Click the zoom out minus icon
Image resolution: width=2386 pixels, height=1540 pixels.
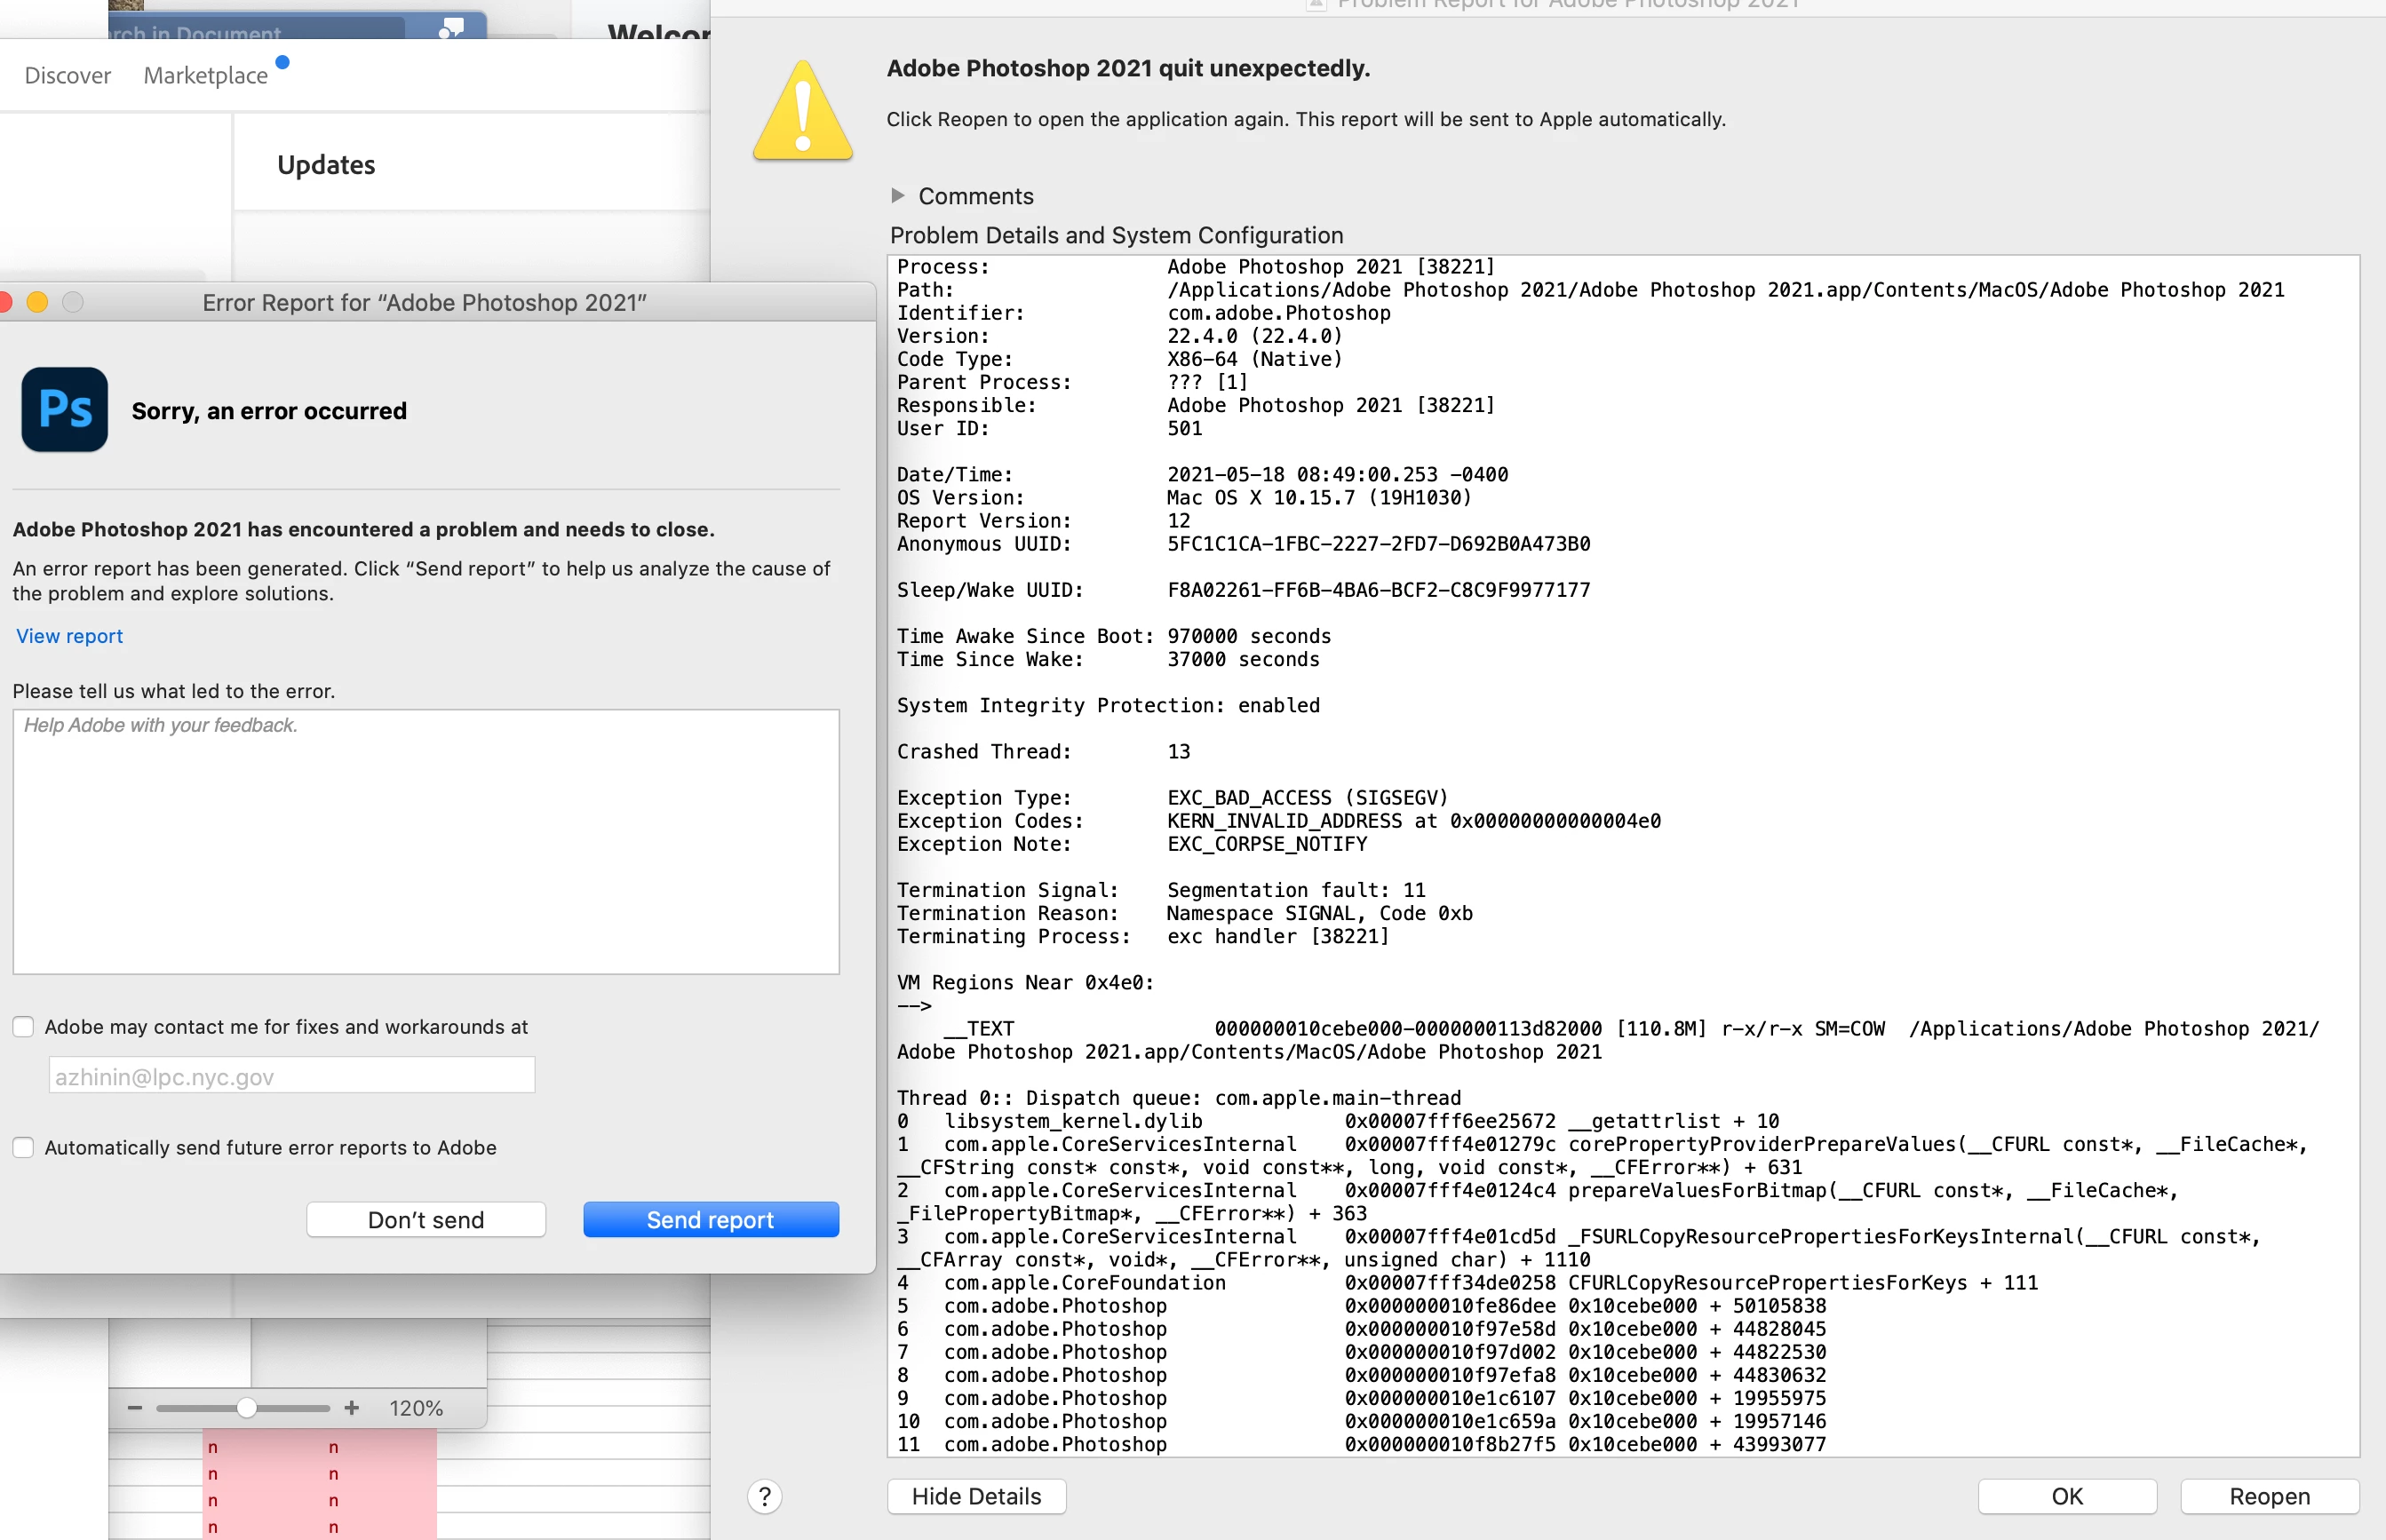point(135,1408)
